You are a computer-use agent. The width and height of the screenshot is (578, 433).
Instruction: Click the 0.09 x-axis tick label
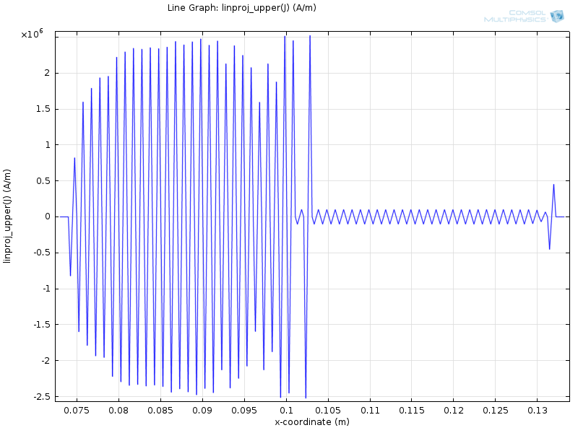(x=202, y=410)
